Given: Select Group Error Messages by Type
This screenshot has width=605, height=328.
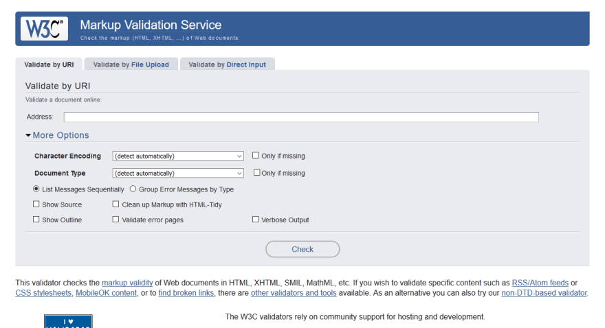Looking at the screenshot, I should [133, 189].
